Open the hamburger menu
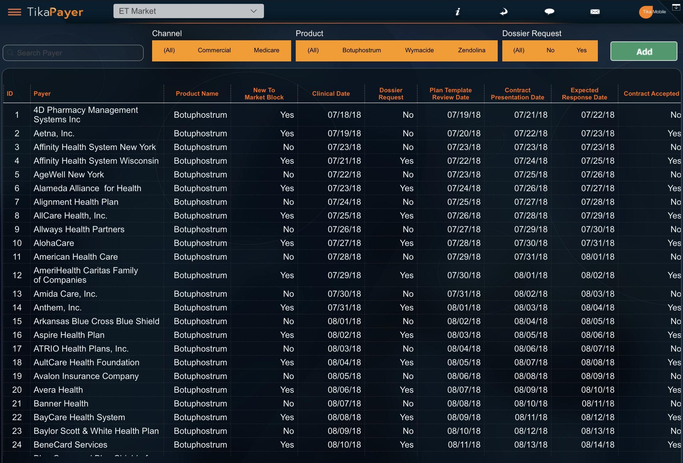683x463 pixels. [x=14, y=12]
